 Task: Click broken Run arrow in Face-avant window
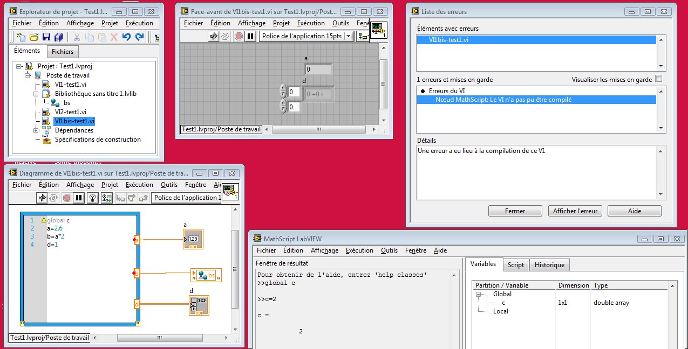point(214,36)
